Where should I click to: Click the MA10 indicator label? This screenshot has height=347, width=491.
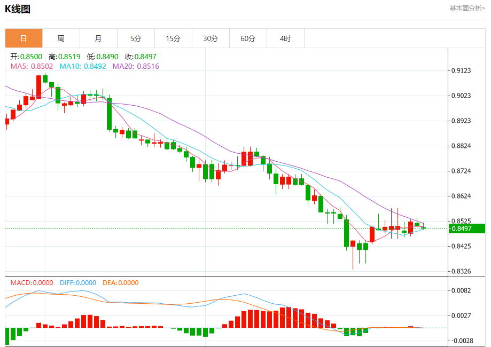pyautogui.click(x=83, y=66)
